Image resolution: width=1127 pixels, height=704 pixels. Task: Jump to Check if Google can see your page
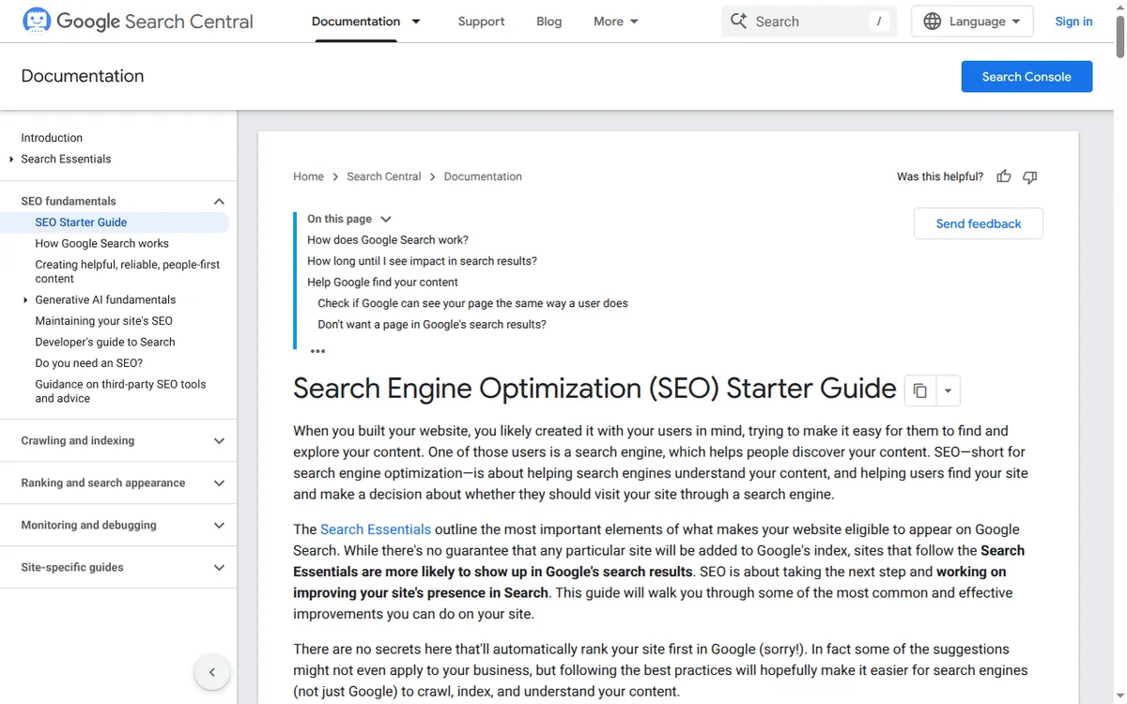pyautogui.click(x=472, y=303)
